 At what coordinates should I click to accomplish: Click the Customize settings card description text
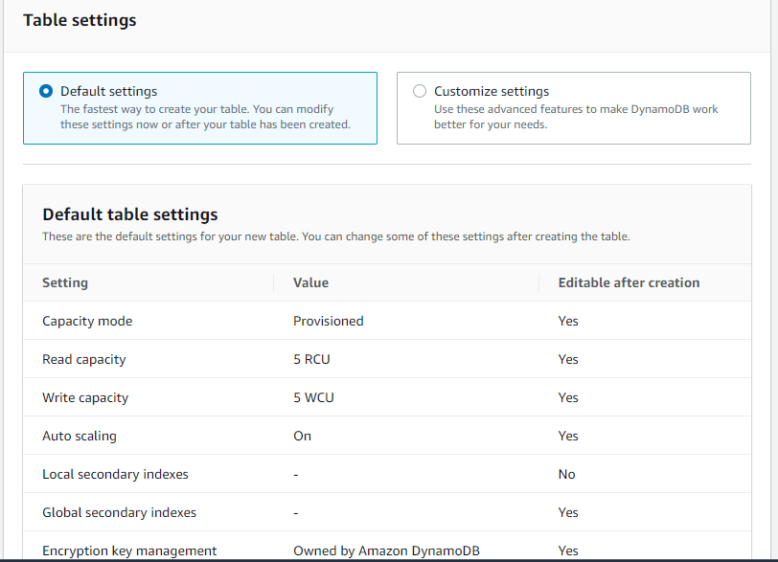pyautogui.click(x=576, y=117)
